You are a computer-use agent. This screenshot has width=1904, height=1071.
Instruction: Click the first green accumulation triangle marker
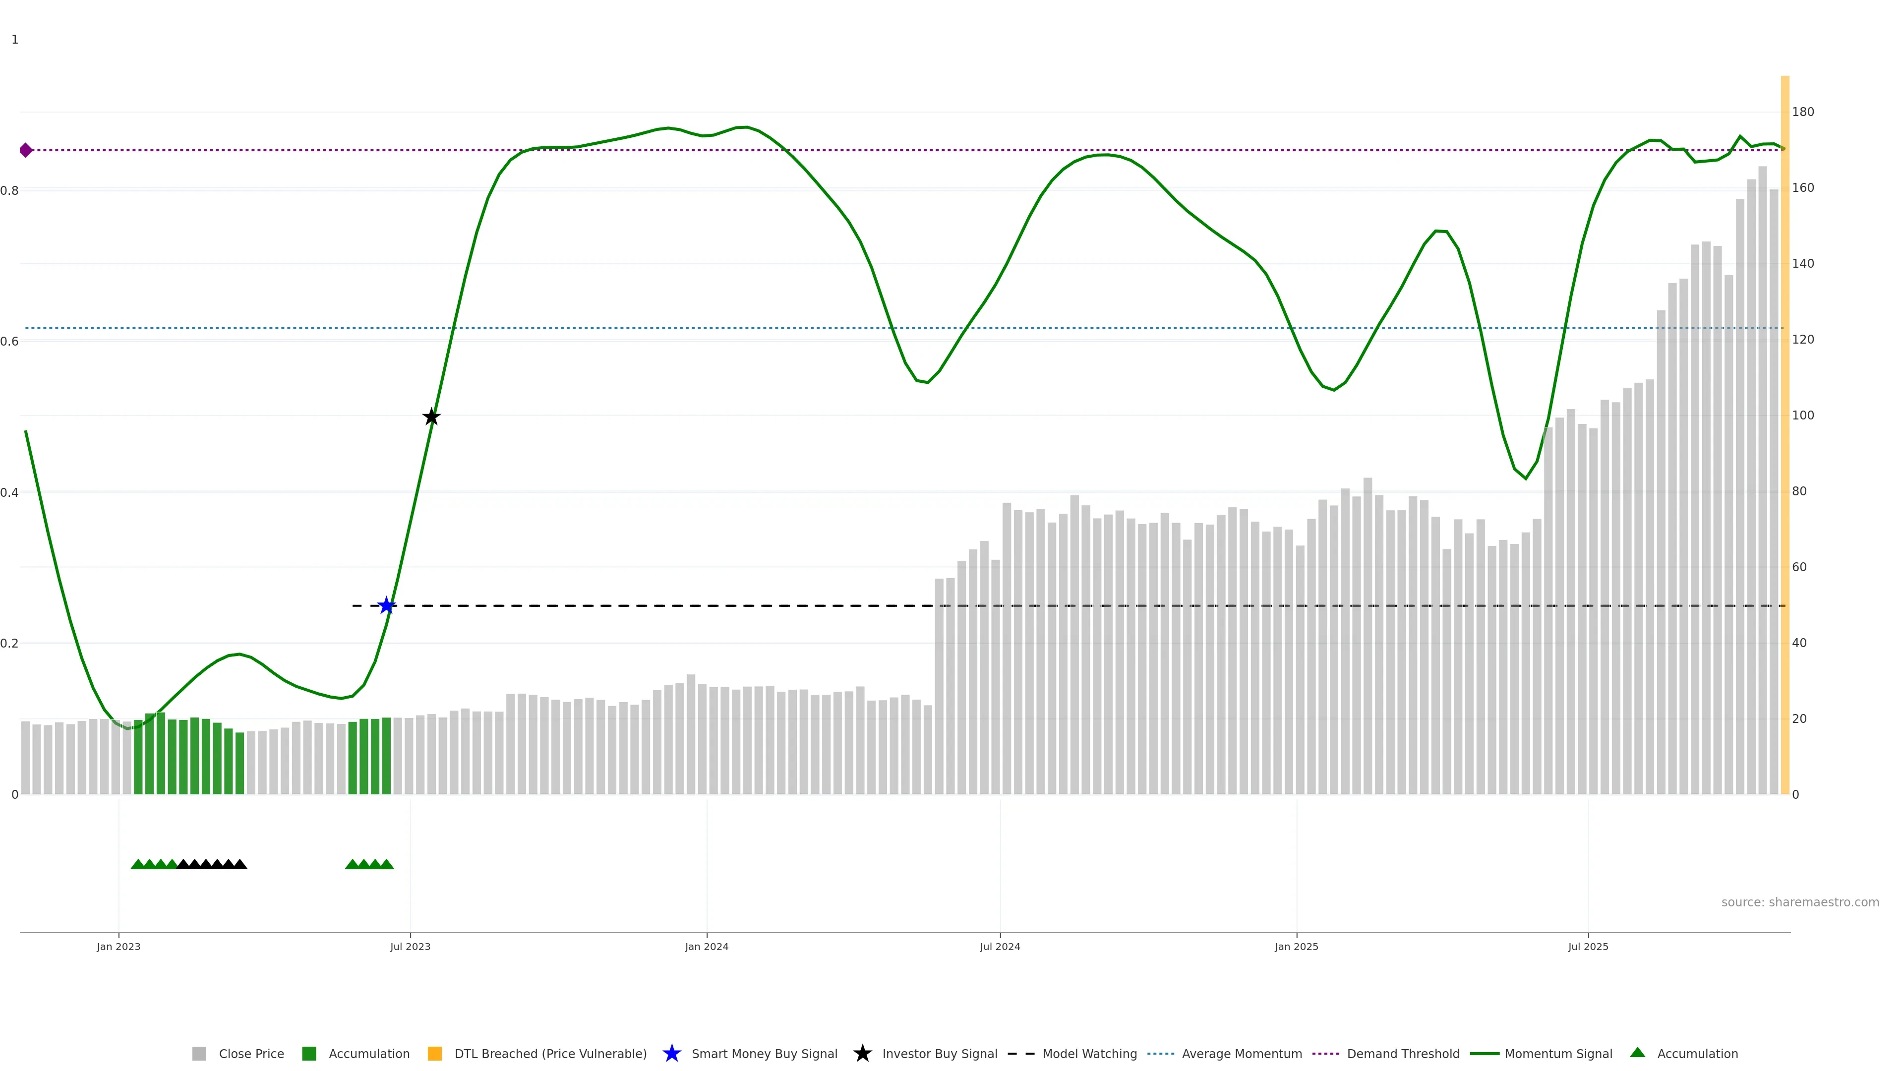coord(137,864)
